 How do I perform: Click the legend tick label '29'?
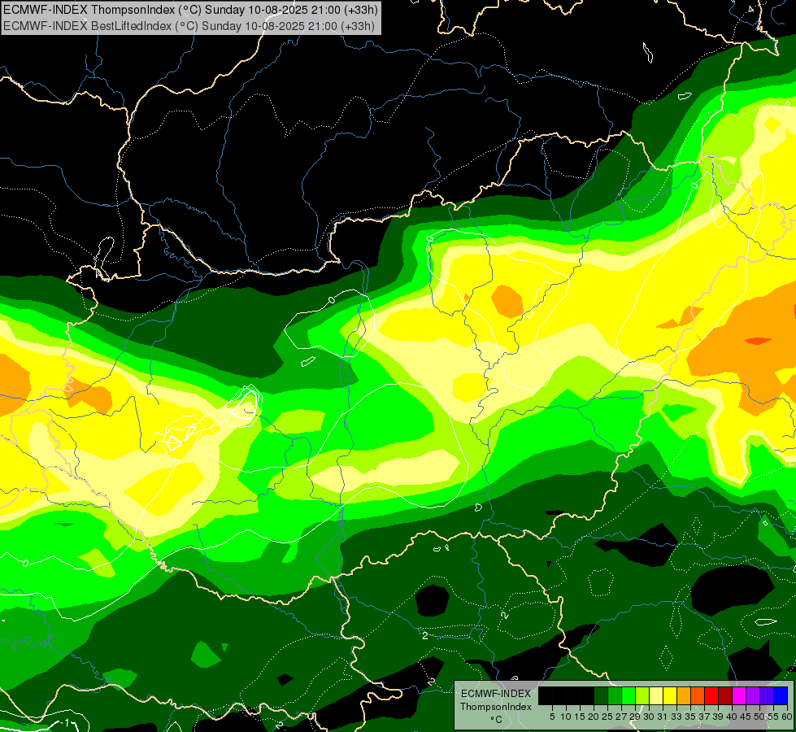point(635,717)
